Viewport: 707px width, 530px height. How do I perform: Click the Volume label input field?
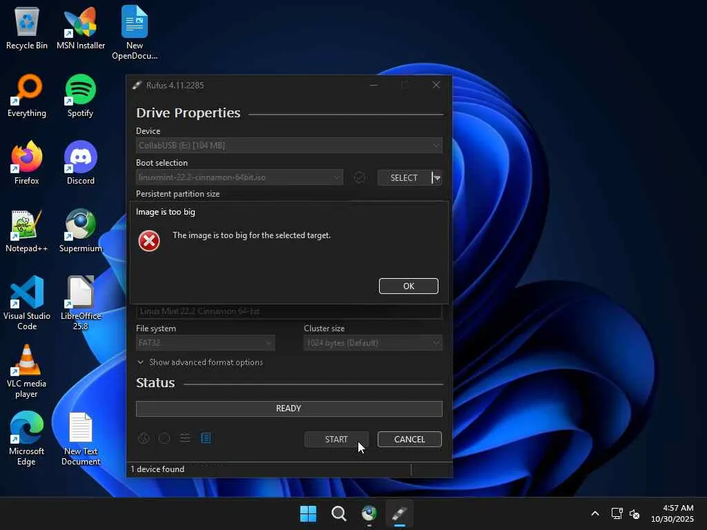click(x=289, y=311)
